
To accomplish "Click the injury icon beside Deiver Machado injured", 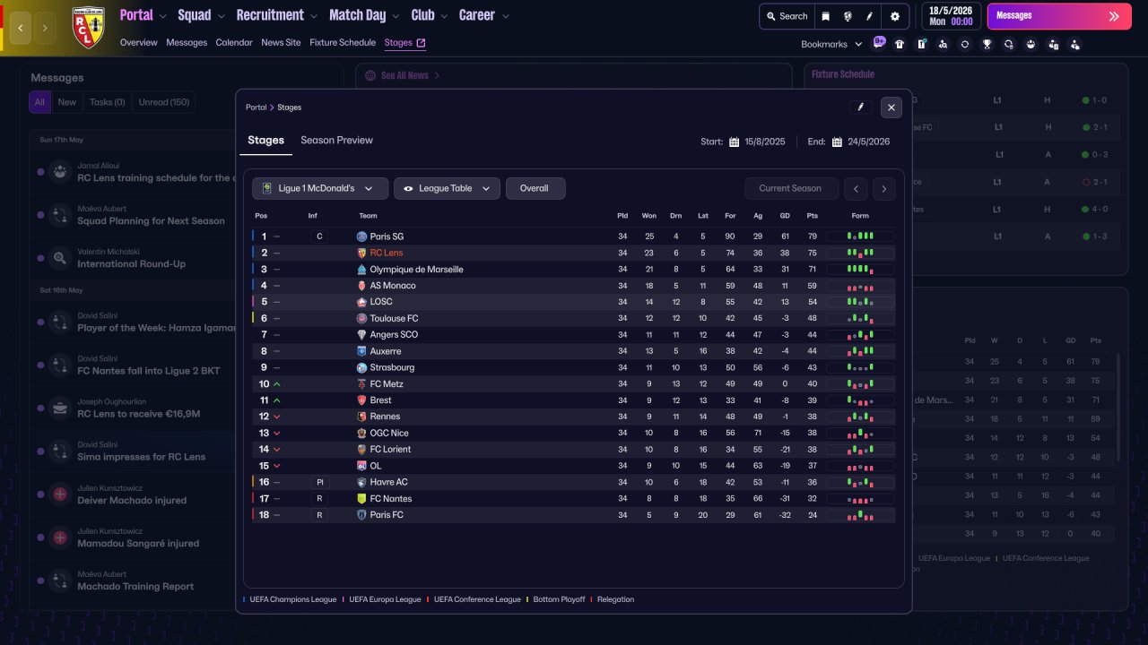I will [60, 494].
